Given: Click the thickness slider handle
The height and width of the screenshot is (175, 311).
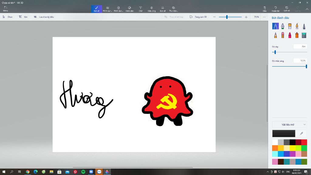Looking at the screenshot, I should (275, 52).
